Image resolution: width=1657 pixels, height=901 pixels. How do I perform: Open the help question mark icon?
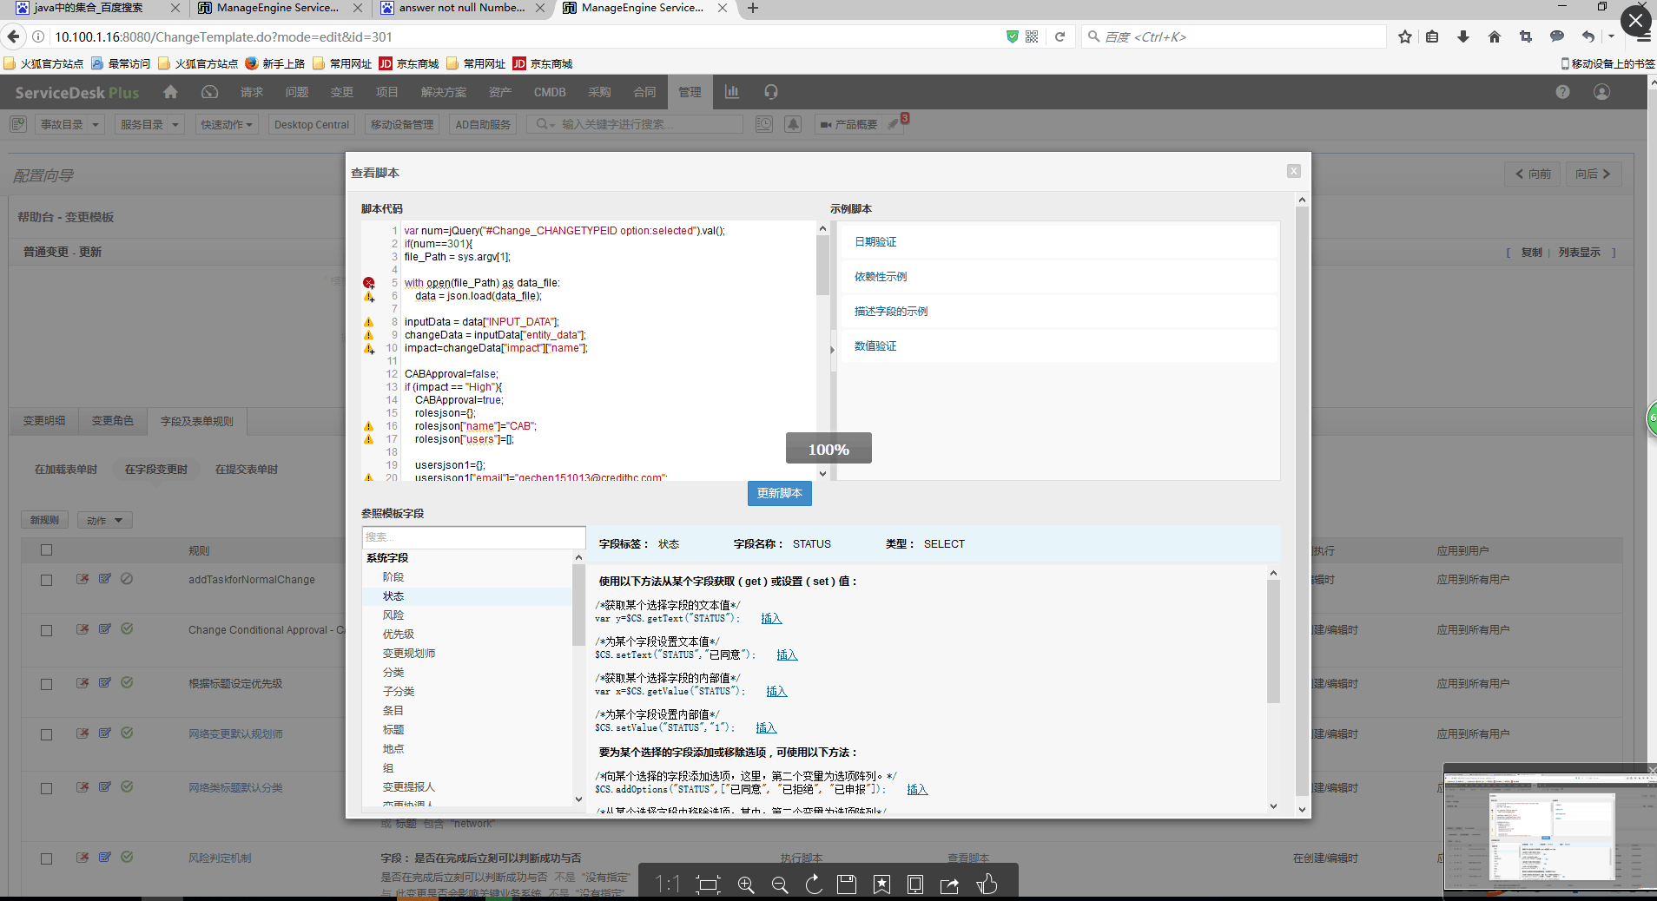[1562, 92]
